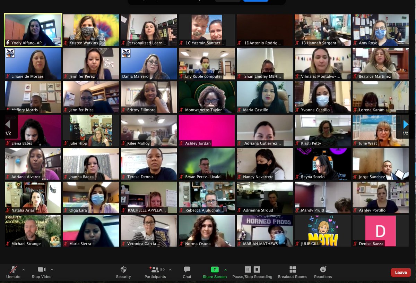This screenshot has width=416, height=283.
Task: Click the muted mic icon beside Ashley Portillo
Action: pyautogui.click(x=355, y=210)
